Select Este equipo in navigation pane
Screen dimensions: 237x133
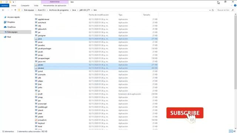[16, 32]
